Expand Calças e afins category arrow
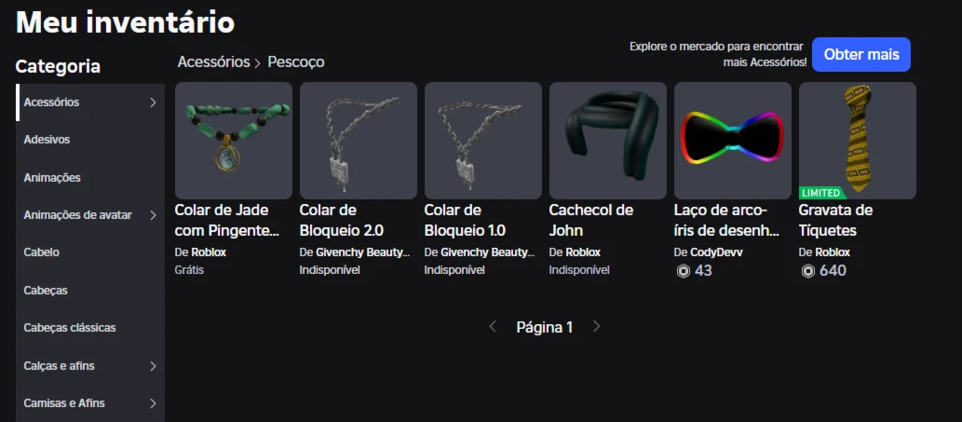Image resolution: width=962 pixels, height=422 pixels. [x=154, y=366]
